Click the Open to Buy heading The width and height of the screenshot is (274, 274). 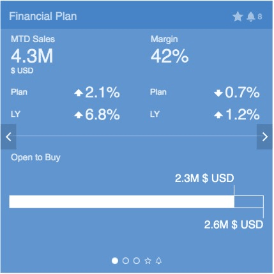[36, 158]
